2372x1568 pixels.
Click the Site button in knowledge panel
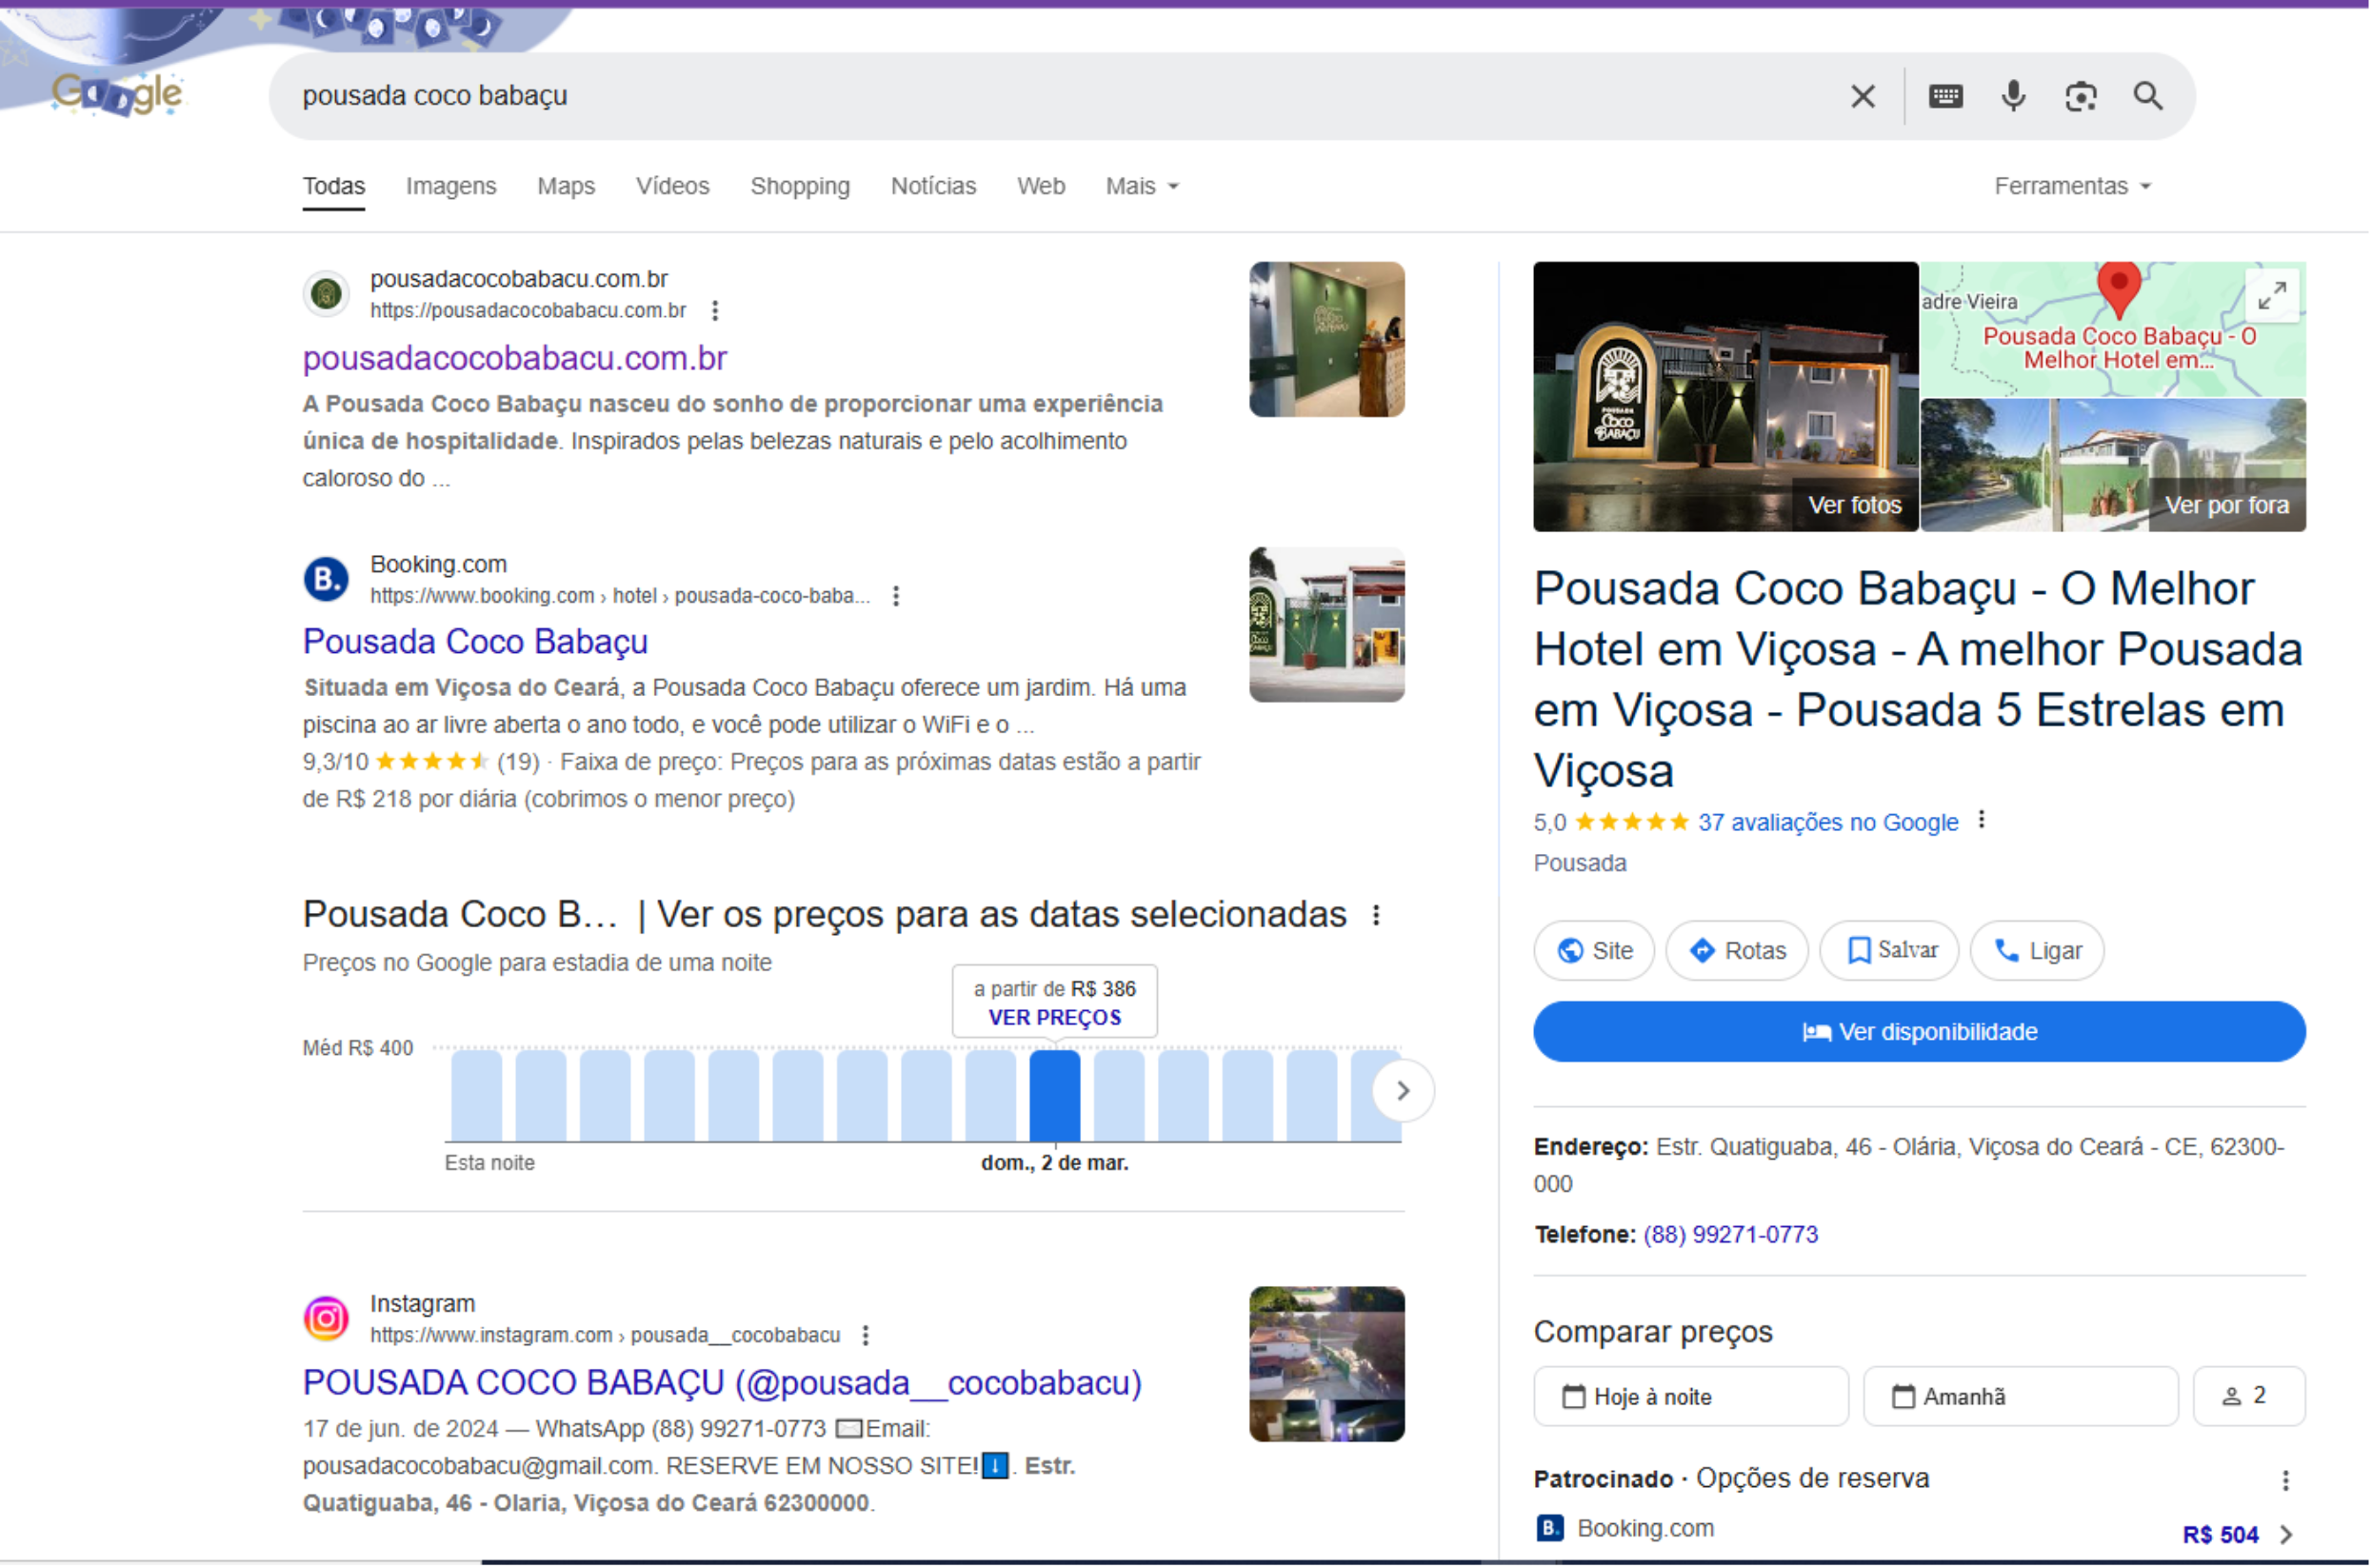coord(1594,951)
